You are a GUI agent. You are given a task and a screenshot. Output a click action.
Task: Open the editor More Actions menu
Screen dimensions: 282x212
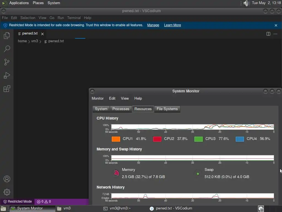coord(275,34)
